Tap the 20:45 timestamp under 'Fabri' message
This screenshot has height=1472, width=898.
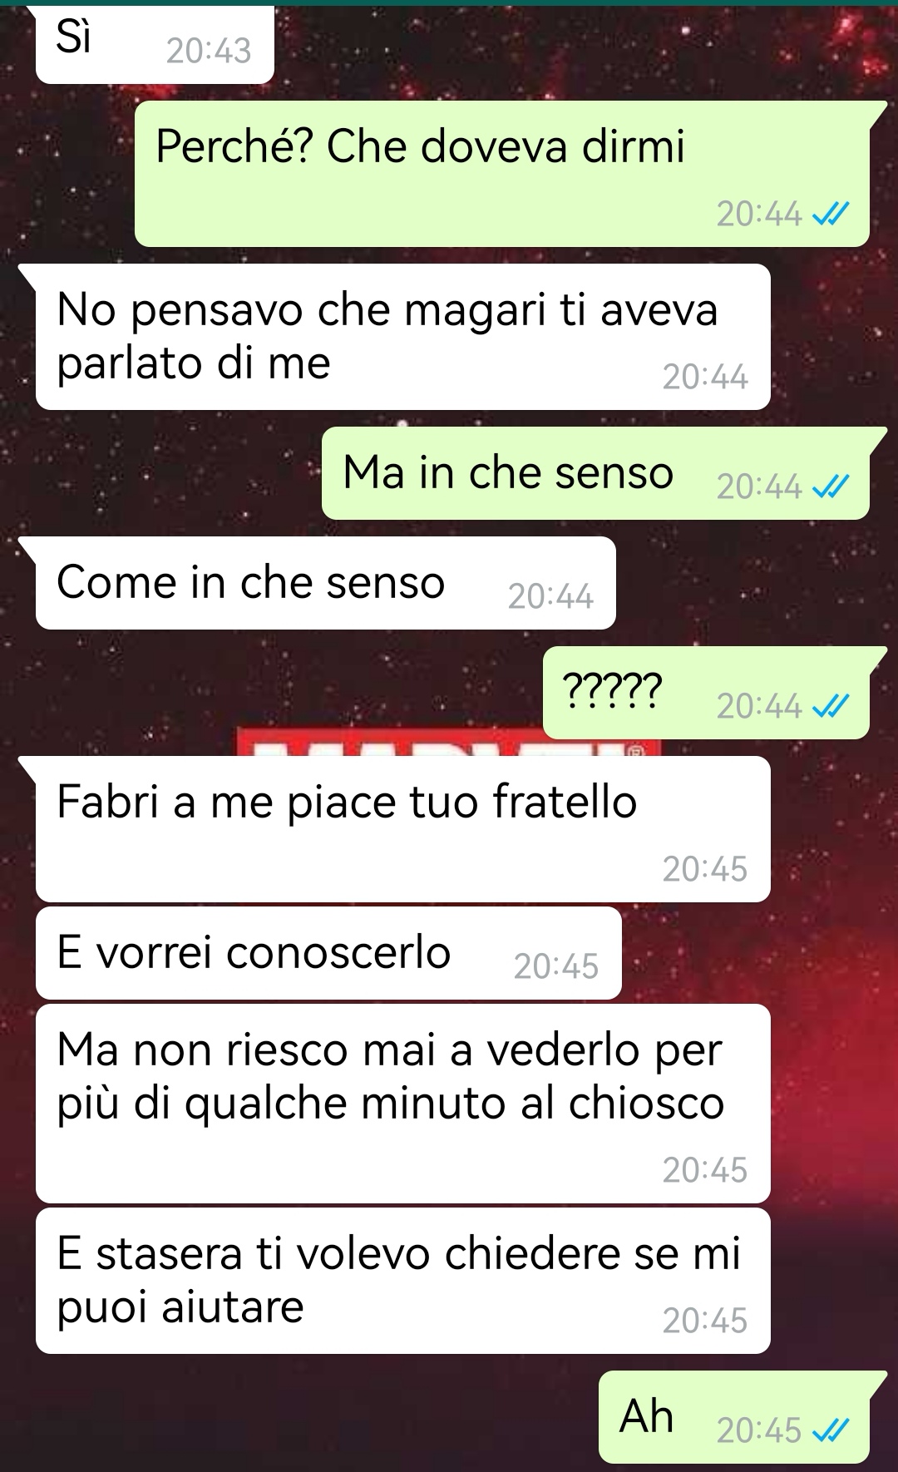click(x=705, y=870)
